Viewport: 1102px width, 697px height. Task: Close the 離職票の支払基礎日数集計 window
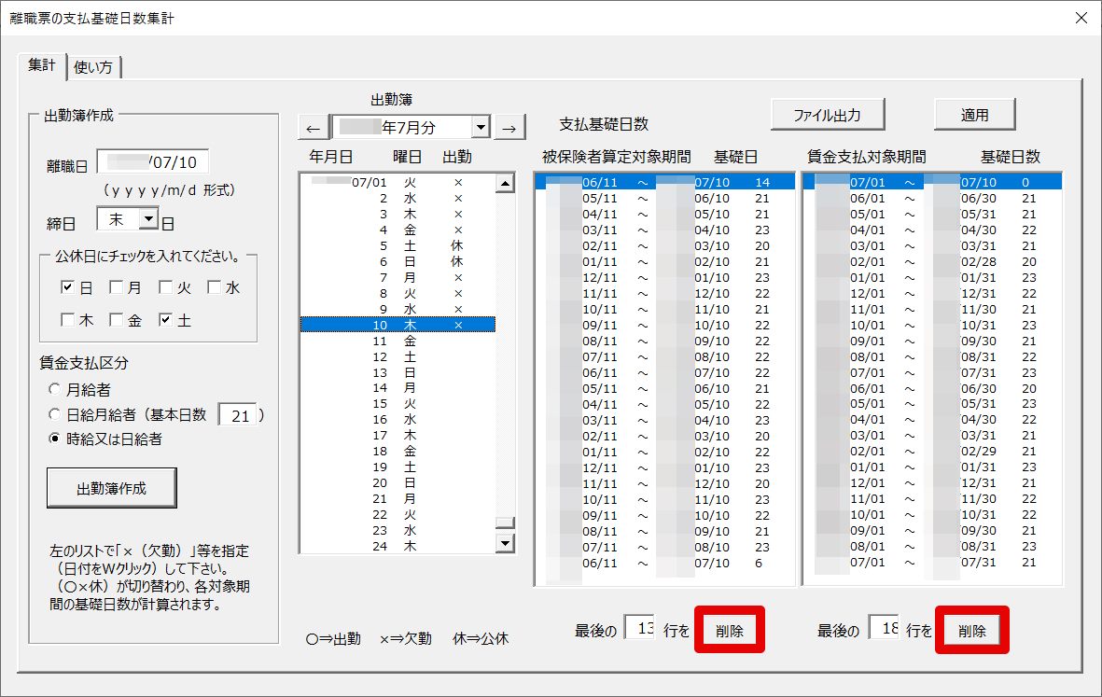coord(1081,19)
